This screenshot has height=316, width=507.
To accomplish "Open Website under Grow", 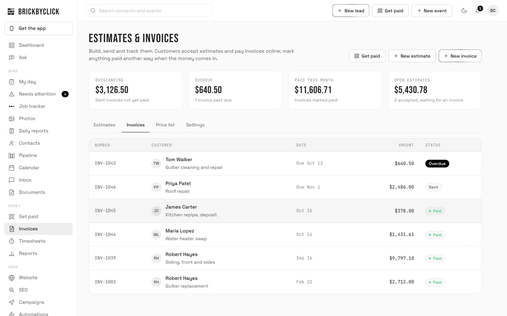I will tap(38, 278).
